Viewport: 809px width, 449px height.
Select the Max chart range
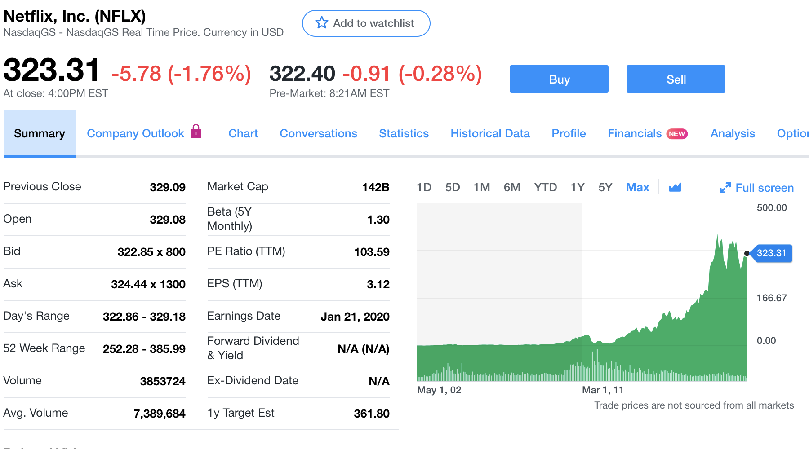pyautogui.click(x=637, y=187)
